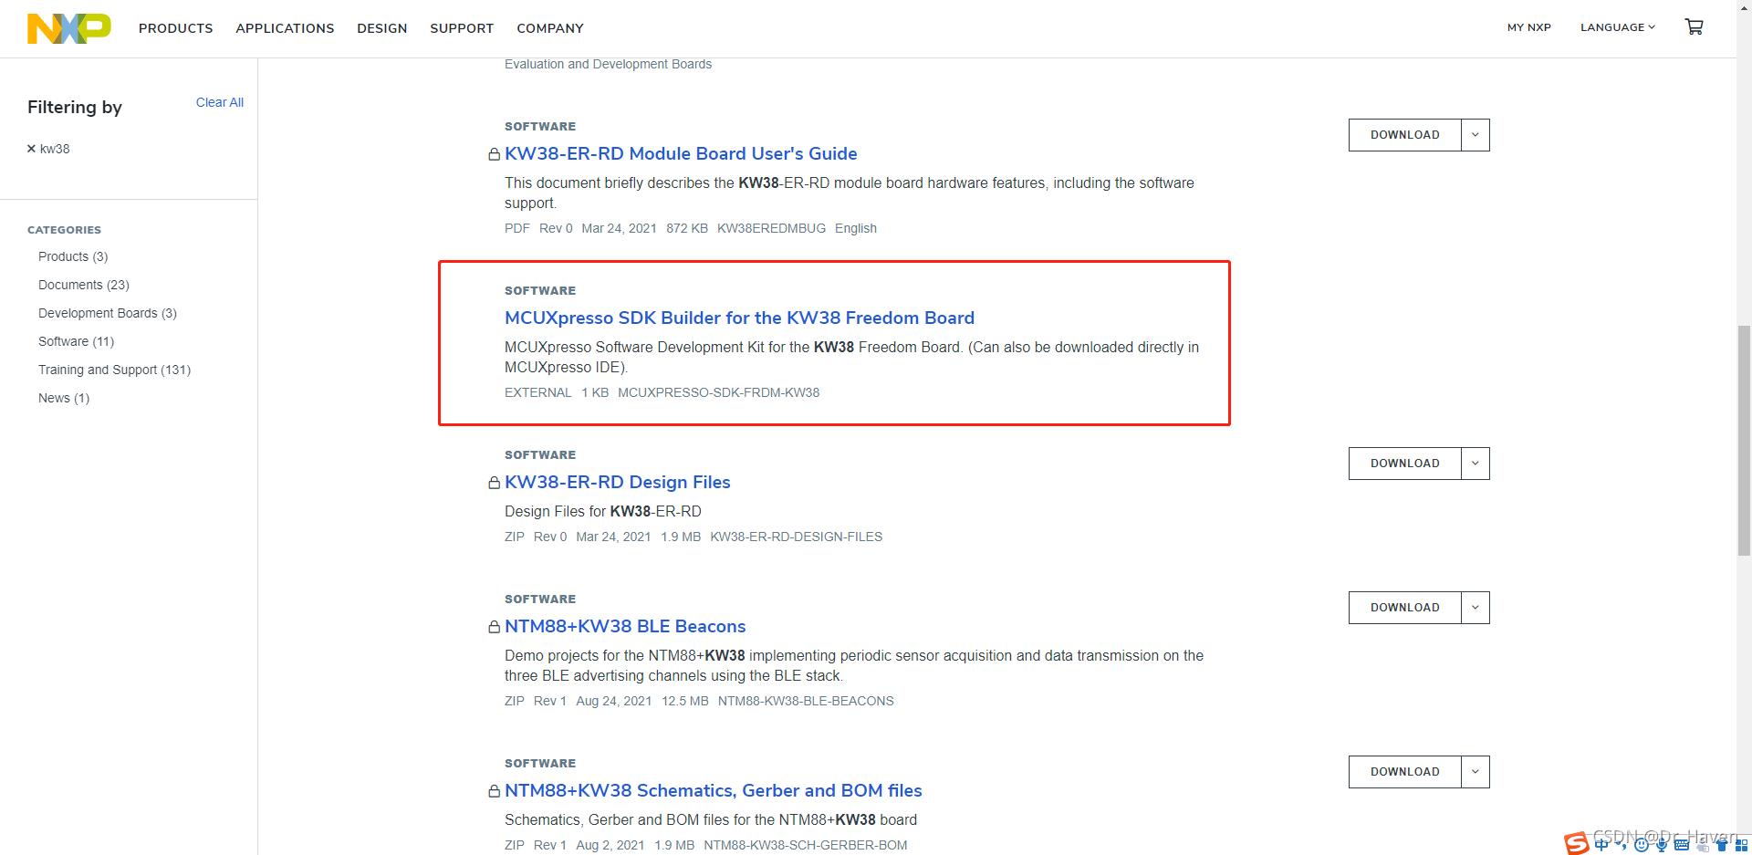
Task: Toggle Chinese/English input mode icon
Action: click(1601, 845)
